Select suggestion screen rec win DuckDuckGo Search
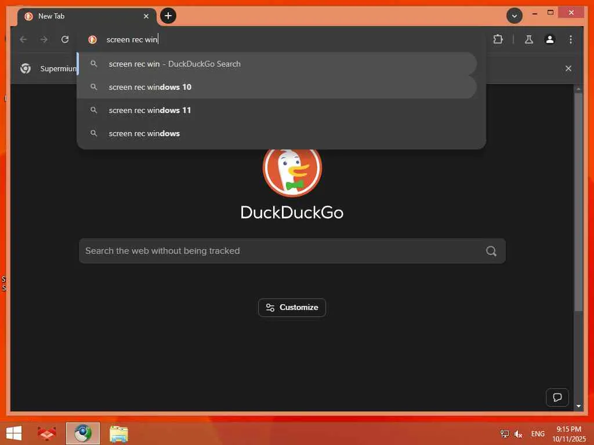The image size is (594, 445). click(x=277, y=64)
